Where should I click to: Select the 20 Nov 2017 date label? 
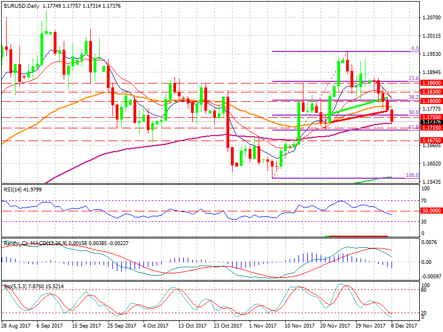tap(335, 325)
